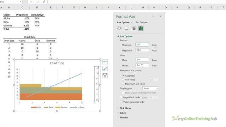Viewport: 226px width, 127px height.
Task: Select column header M
Action: click(143, 7)
